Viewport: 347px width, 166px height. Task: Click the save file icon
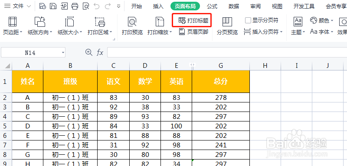point(53,6)
